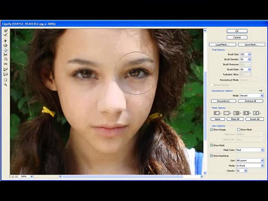268x201 pixels.
Task: Open the Reconstruct Options Mode dropdown showing Revert
Action: coord(252,95)
